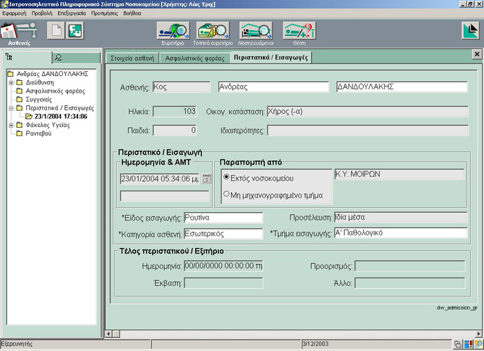Select Ραντεβού in the tree
This screenshot has height=351, width=484.
click(x=39, y=133)
